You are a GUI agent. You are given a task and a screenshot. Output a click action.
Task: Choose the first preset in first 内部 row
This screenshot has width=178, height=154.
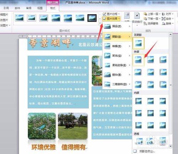[x=138, y=101]
